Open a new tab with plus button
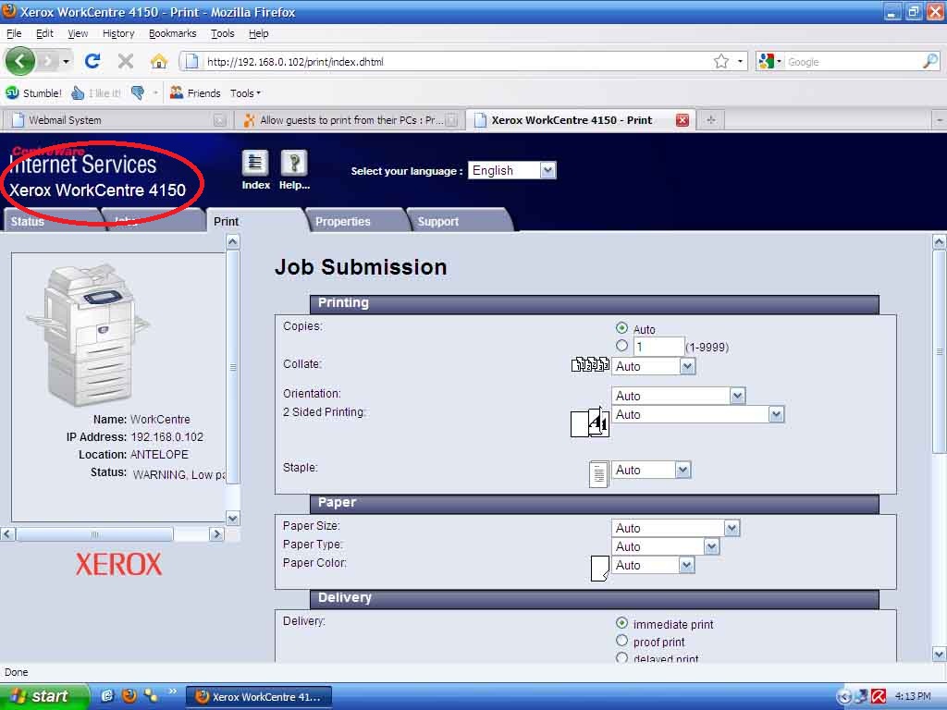947x710 pixels. [x=711, y=120]
